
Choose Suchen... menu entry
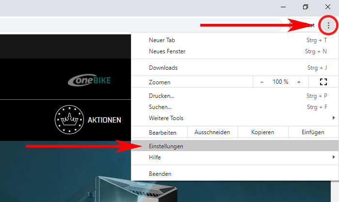point(235,107)
